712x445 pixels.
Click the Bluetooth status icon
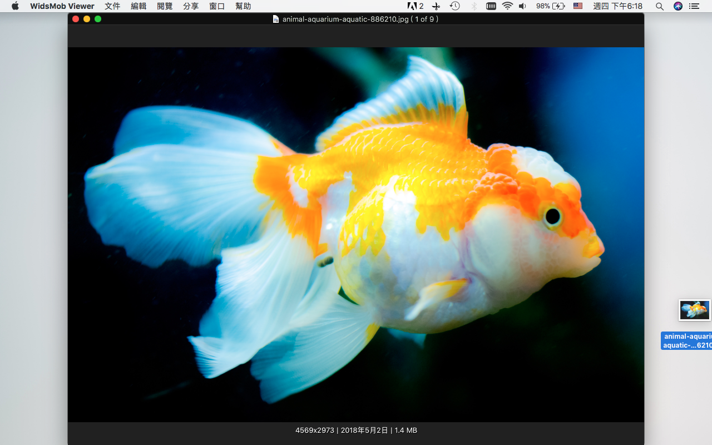tap(474, 6)
